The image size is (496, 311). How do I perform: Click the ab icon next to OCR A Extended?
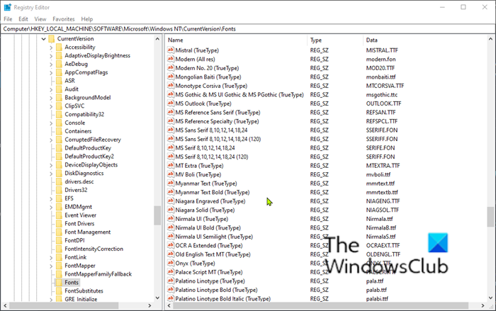[x=171, y=245]
